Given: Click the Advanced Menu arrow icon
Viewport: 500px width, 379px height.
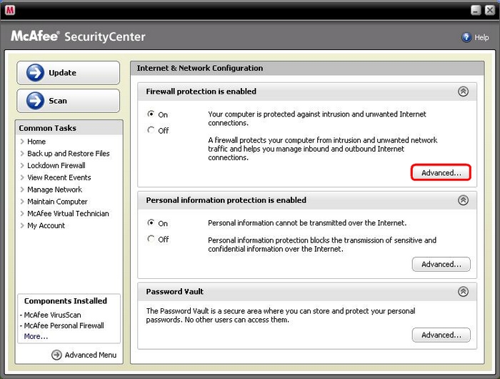Looking at the screenshot, I should coord(56,355).
